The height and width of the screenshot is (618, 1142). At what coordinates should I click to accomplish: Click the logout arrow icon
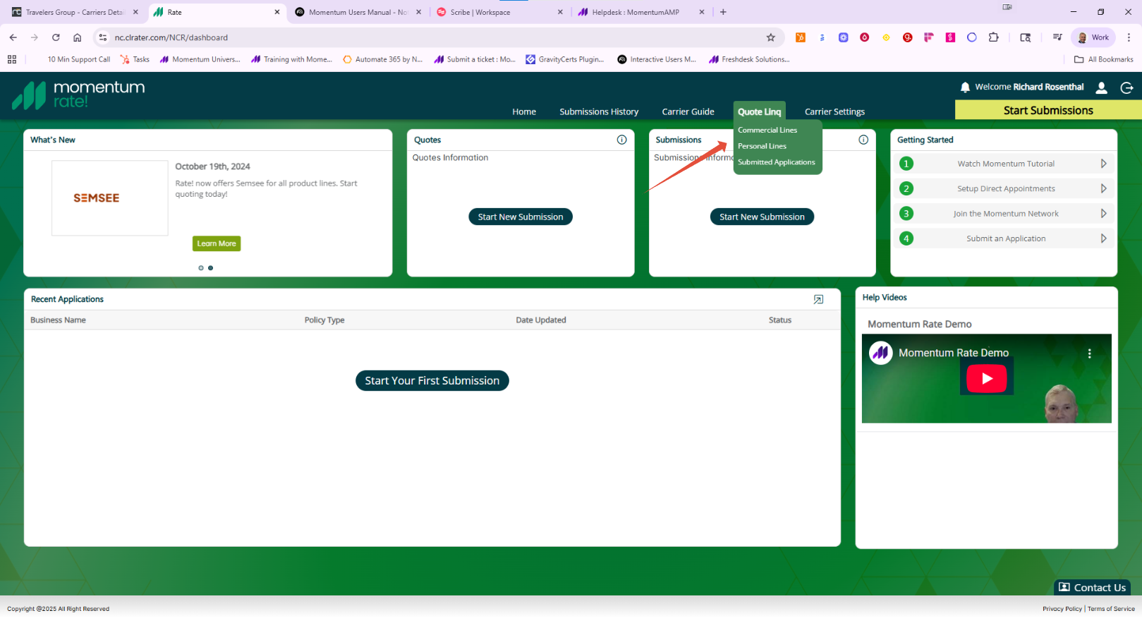(1126, 87)
